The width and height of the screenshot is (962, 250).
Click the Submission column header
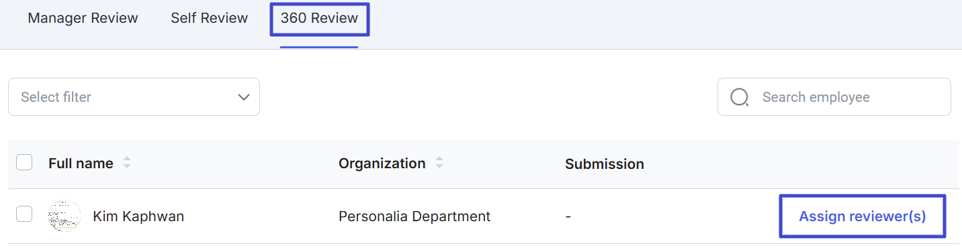pyautogui.click(x=605, y=164)
